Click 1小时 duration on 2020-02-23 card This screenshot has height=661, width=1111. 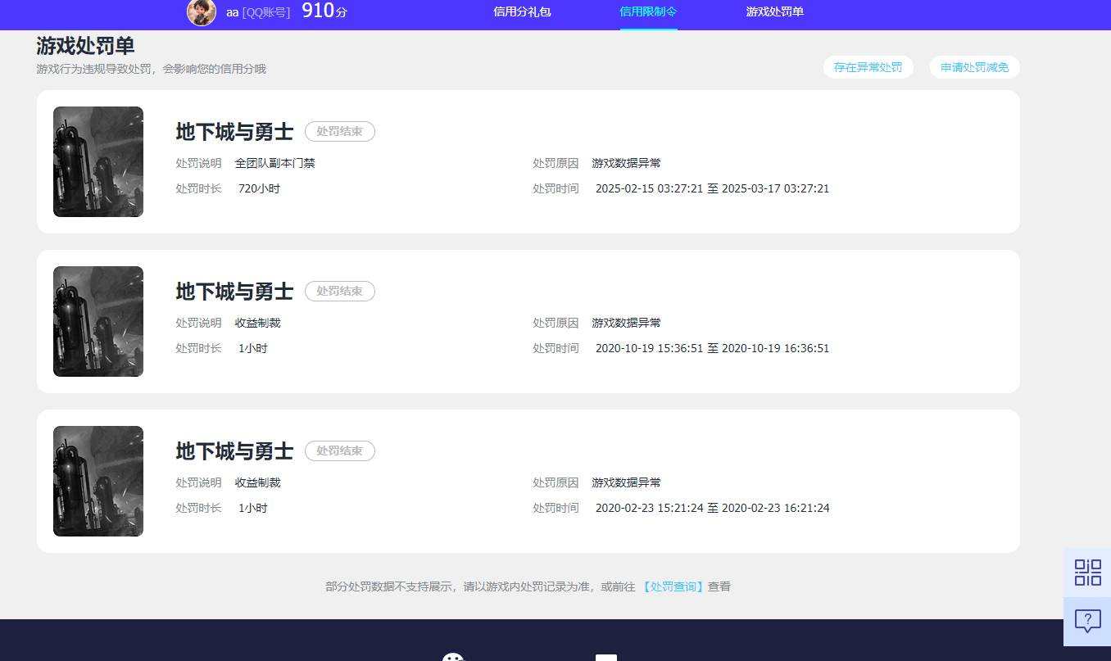pyautogui.click(x=253, y=508)
